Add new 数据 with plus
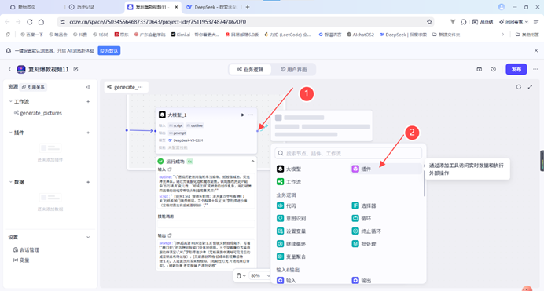The image size is (544, 291). pos(88,182)
